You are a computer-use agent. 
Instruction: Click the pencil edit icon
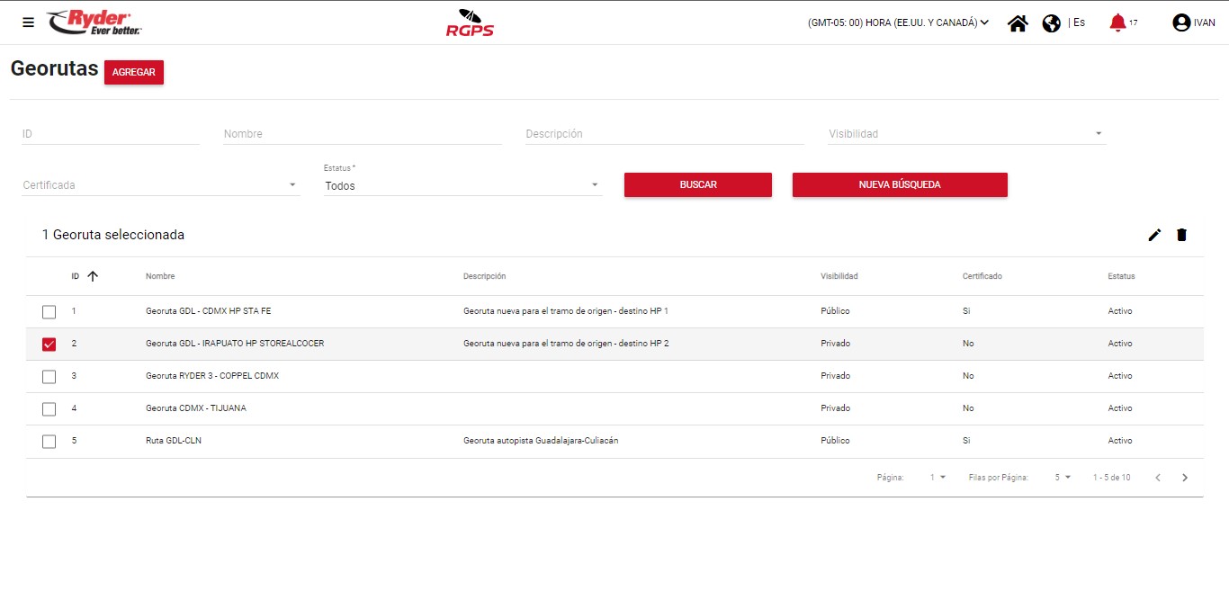click(x=1154, y=235)
